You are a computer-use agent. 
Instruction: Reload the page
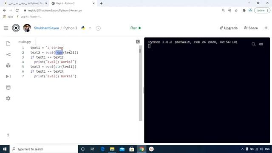coord(17,10)
